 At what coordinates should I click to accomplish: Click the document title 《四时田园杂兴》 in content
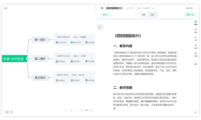[128, 36]
